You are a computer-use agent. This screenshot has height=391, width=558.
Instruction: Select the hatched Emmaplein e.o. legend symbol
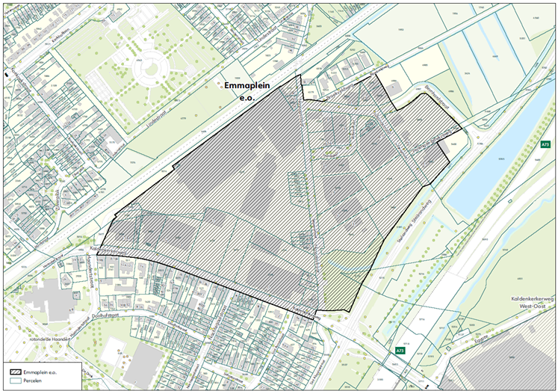pos(16,372)
